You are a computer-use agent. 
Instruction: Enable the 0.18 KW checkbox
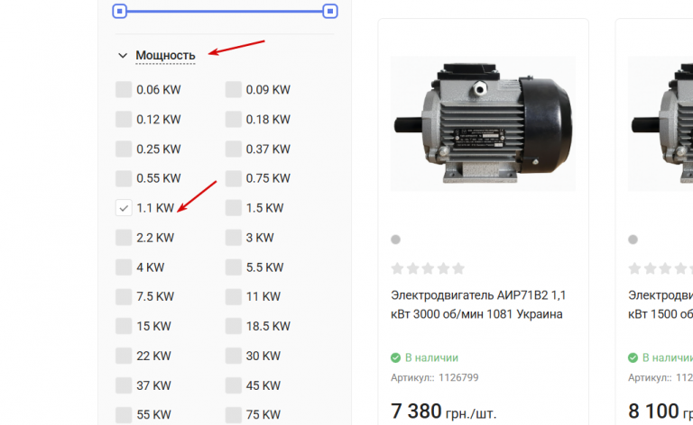tap(234, 119)
